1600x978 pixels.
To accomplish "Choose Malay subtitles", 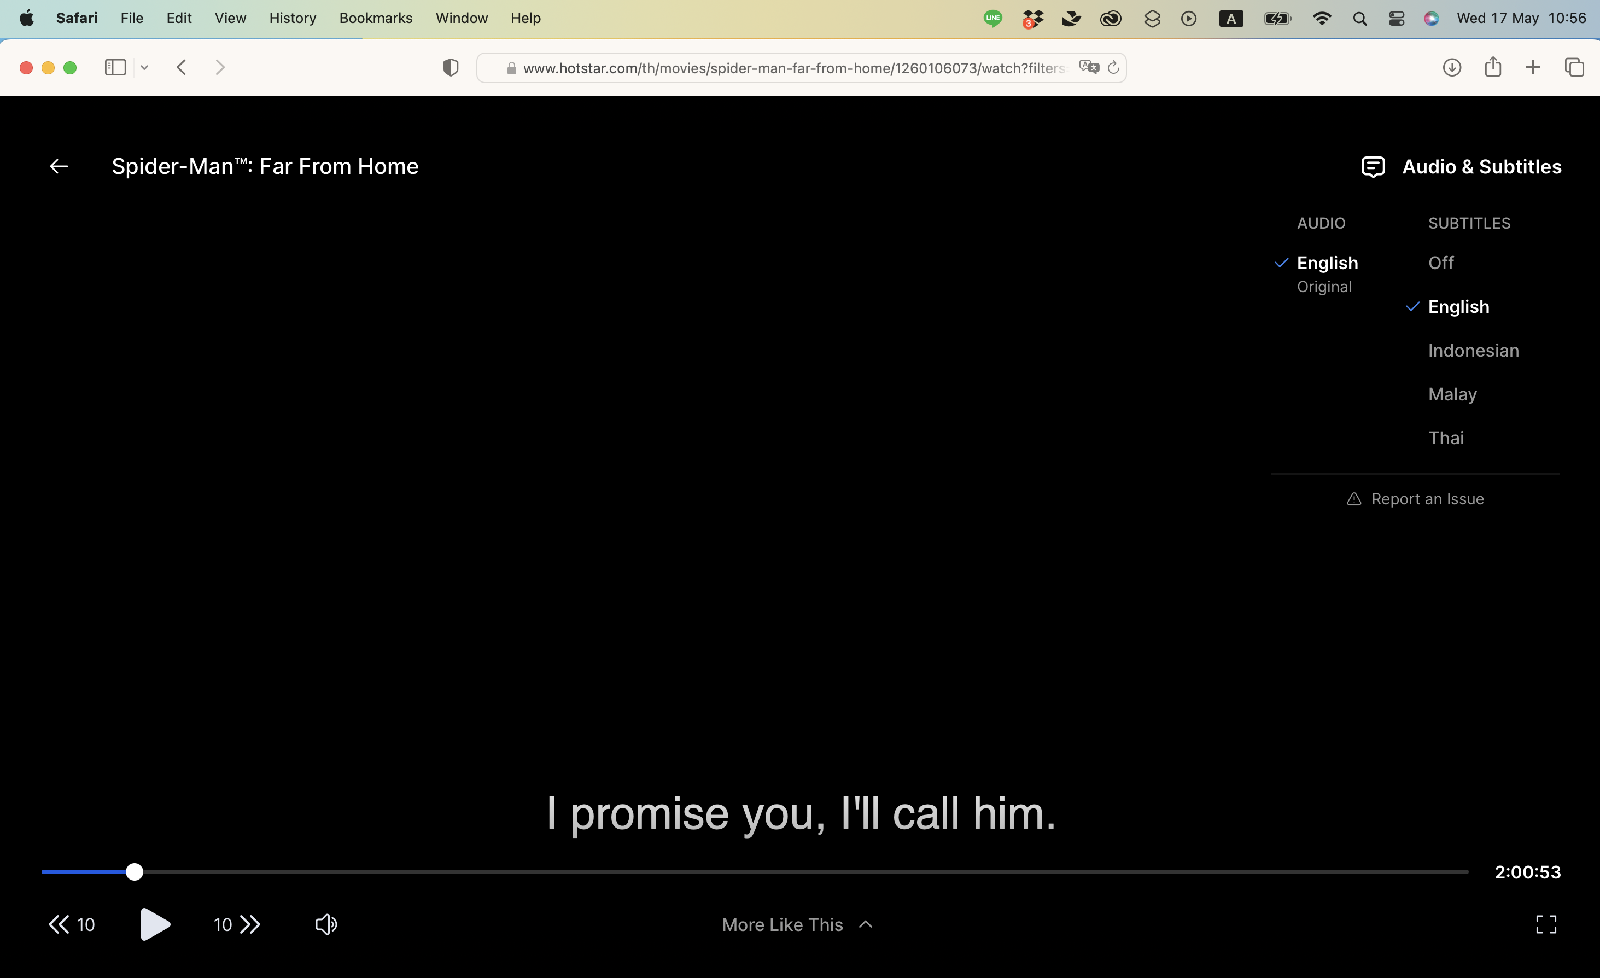I will (x=1452, y=394).
